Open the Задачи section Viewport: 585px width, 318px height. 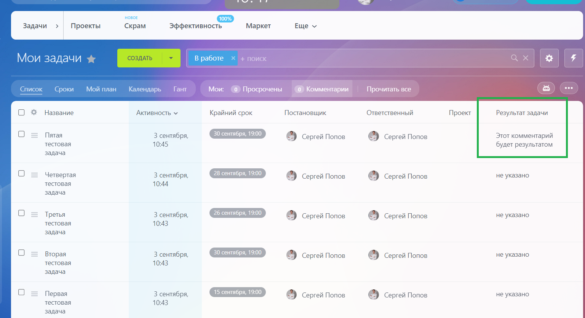(x=35, y=26)
